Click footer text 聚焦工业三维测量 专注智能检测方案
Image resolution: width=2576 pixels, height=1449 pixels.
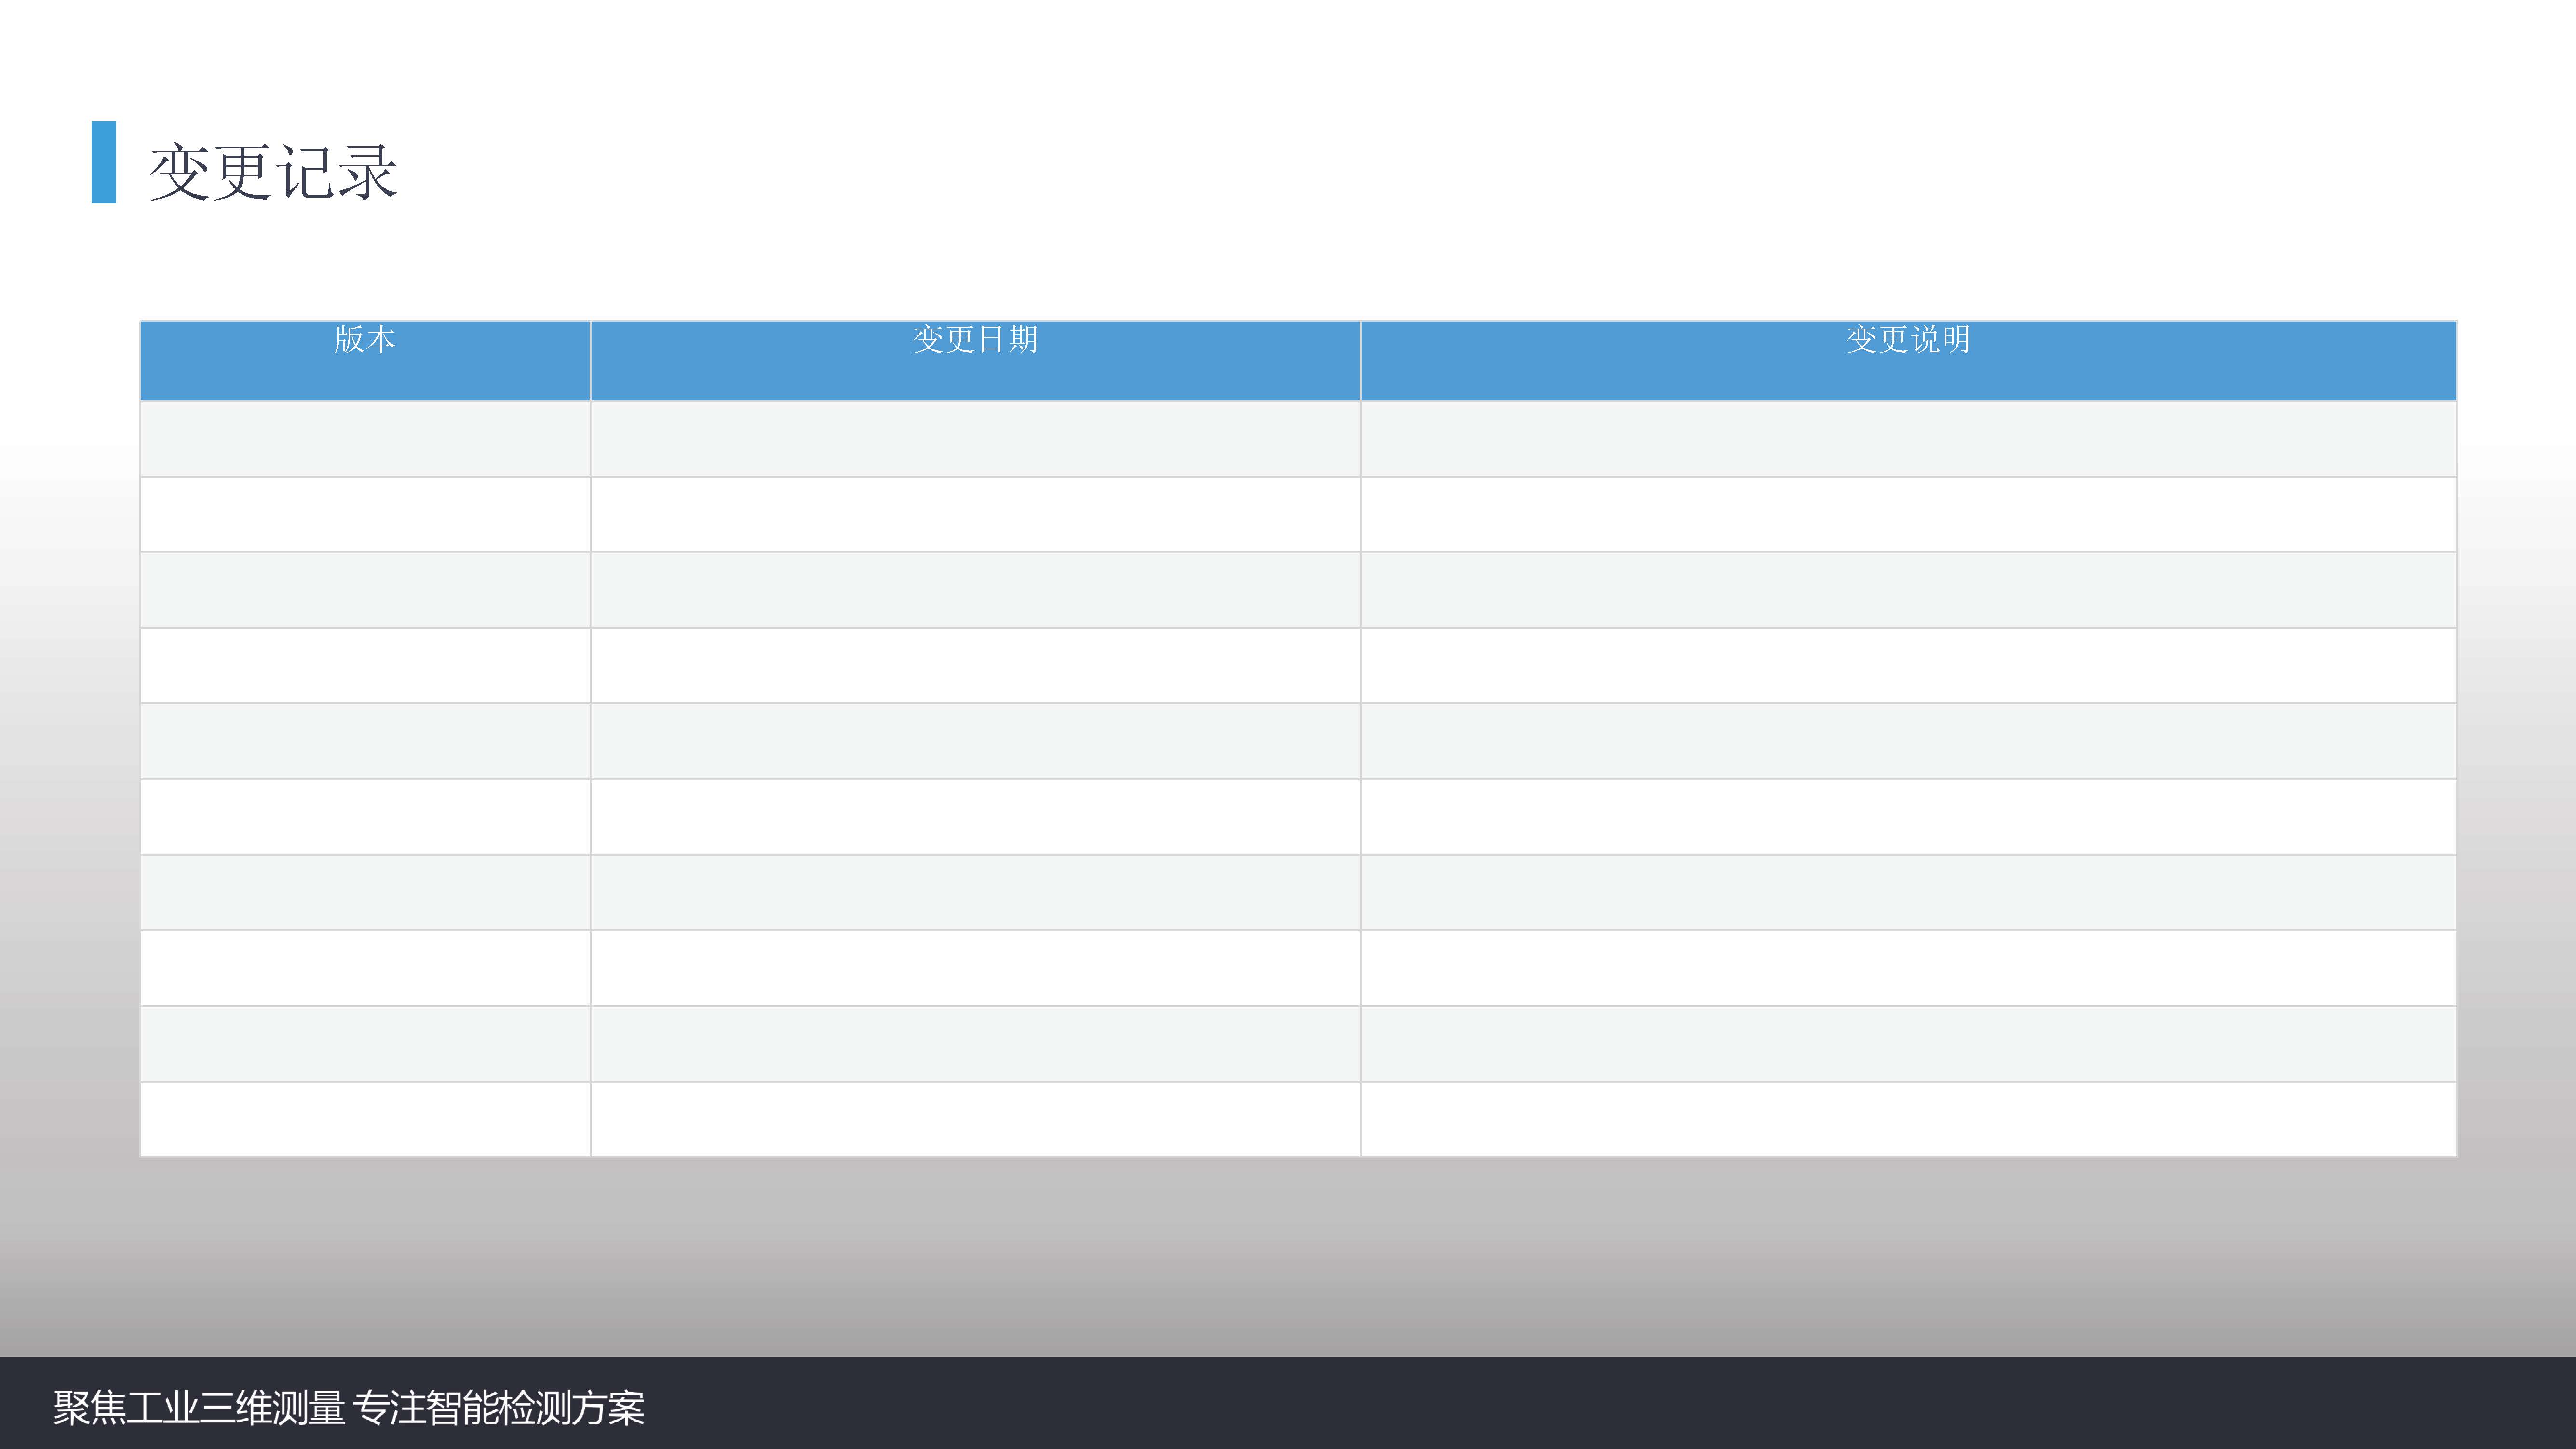pos(349,1407)
